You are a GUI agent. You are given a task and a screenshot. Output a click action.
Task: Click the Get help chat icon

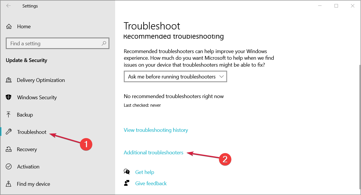[x=127, y=172]
